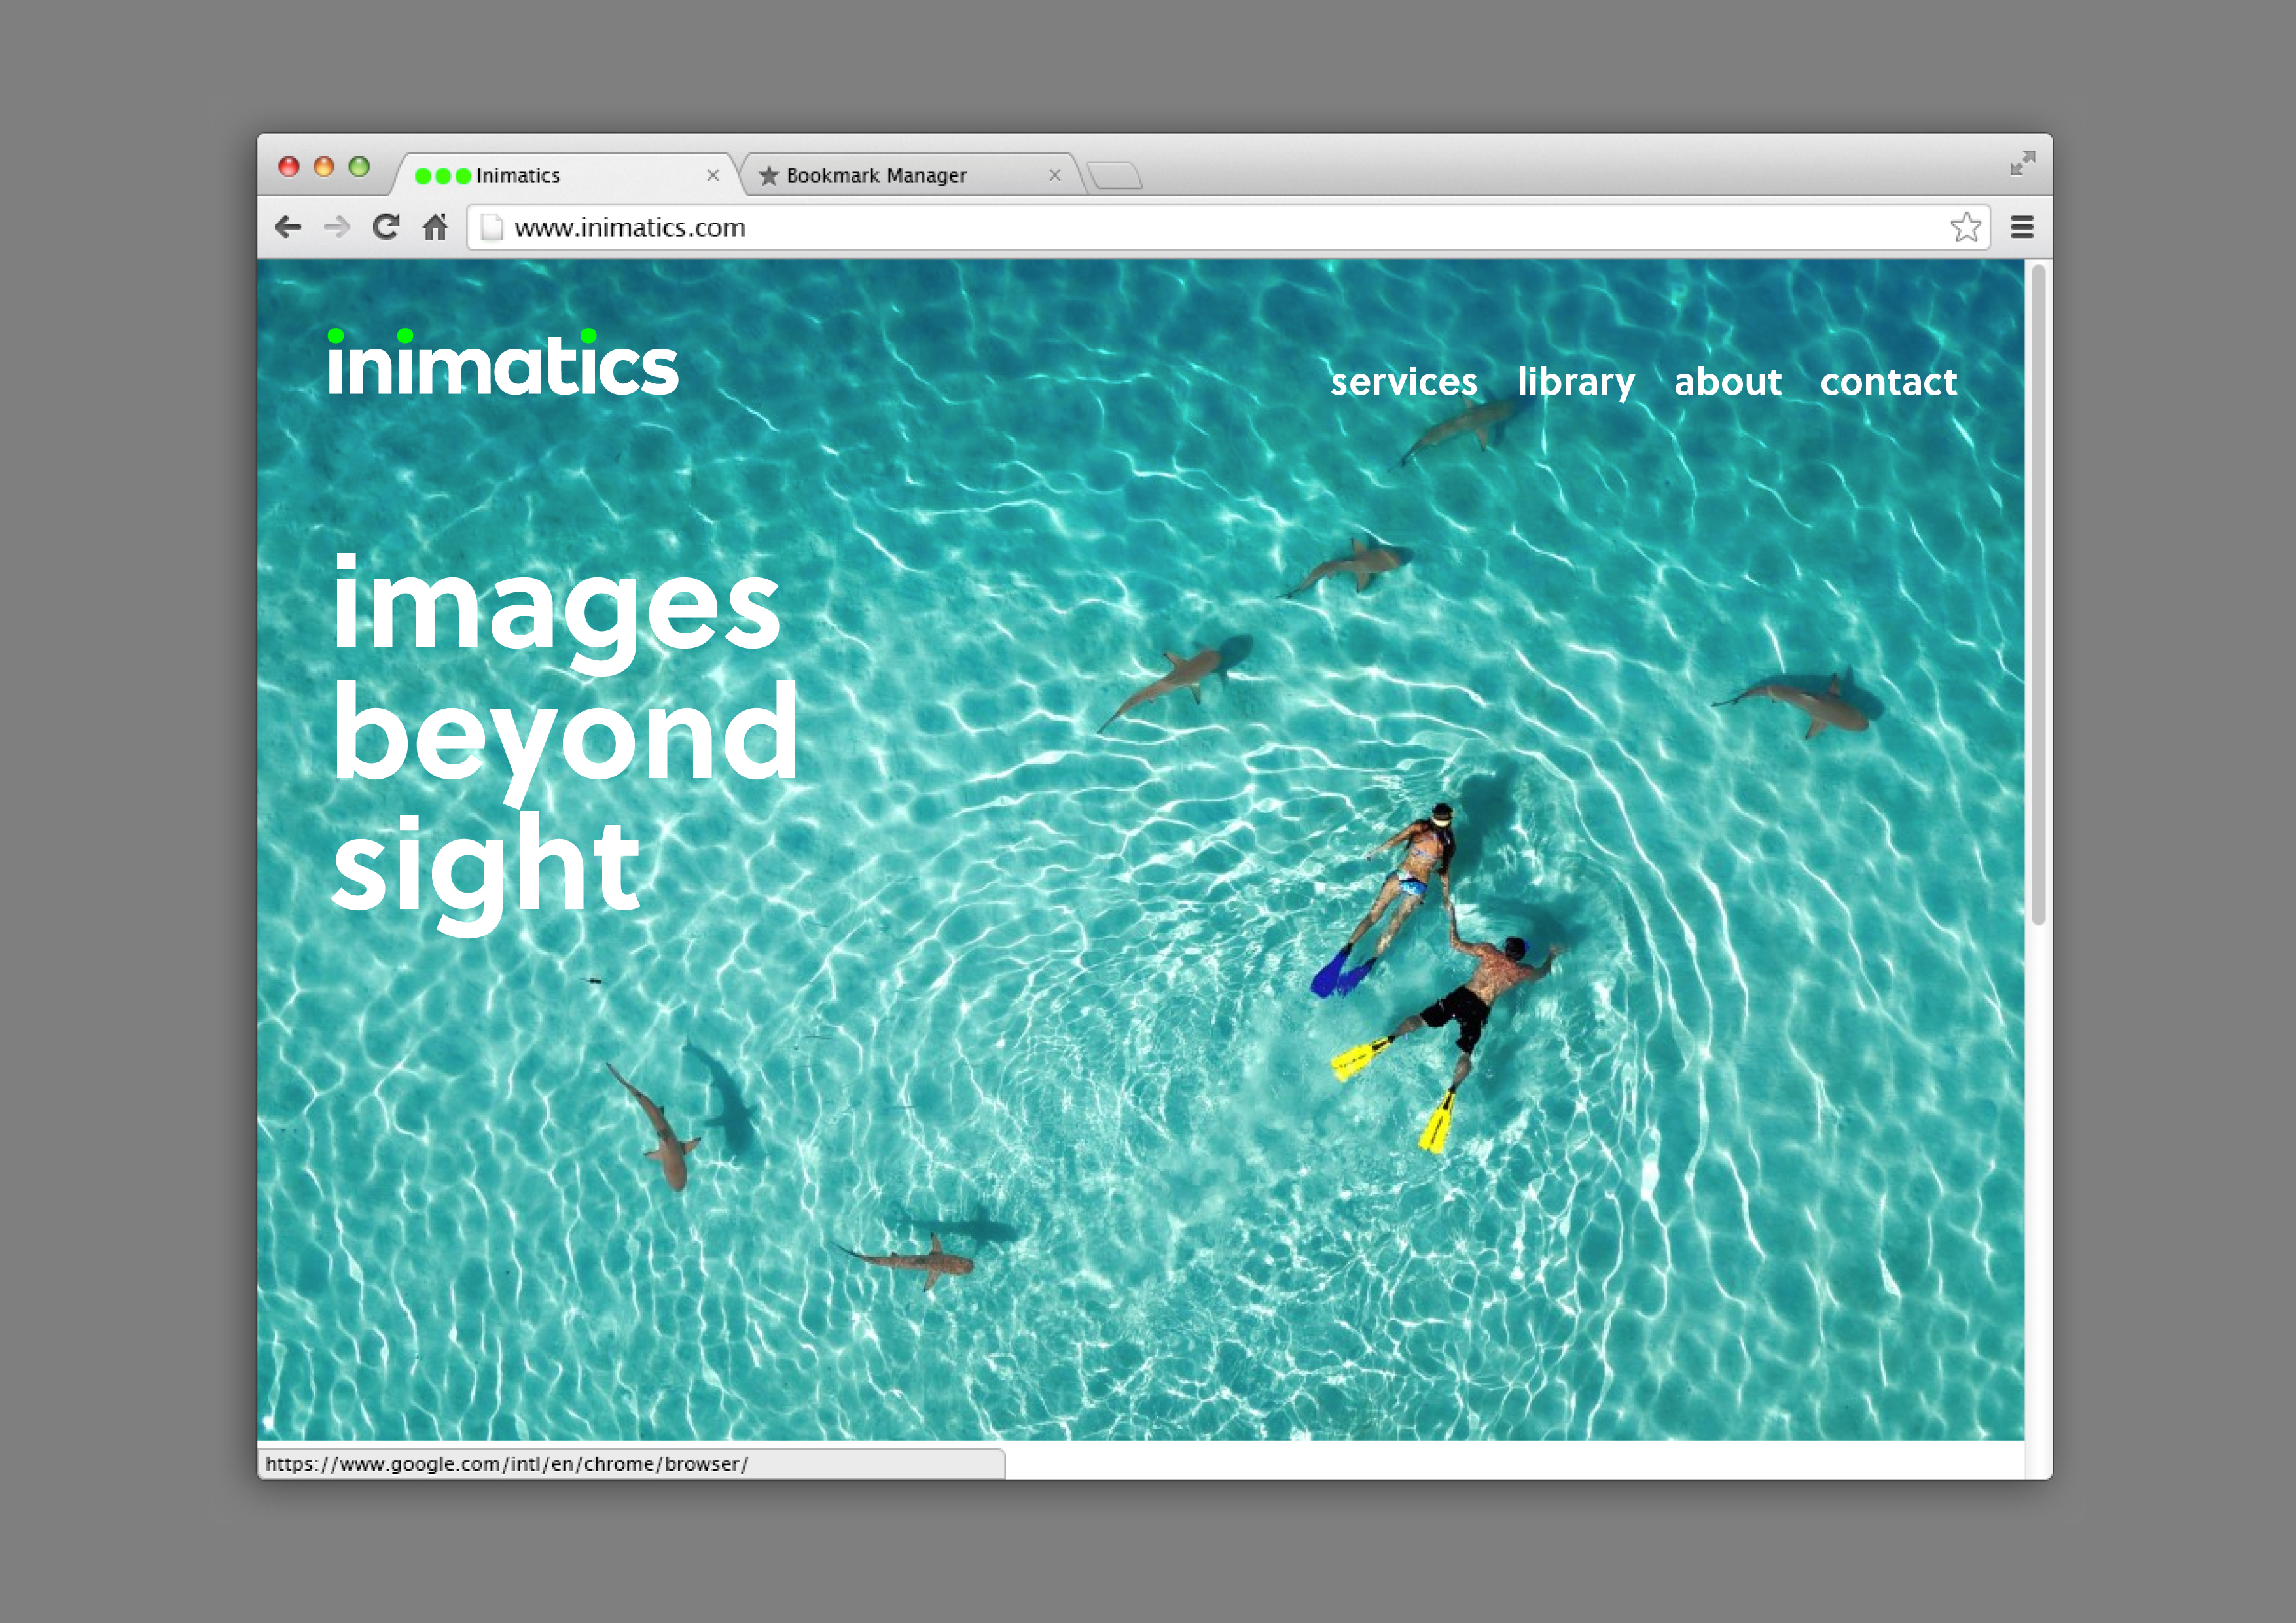
Task: Close the Inimatics tab
Action: pos(713,175)
